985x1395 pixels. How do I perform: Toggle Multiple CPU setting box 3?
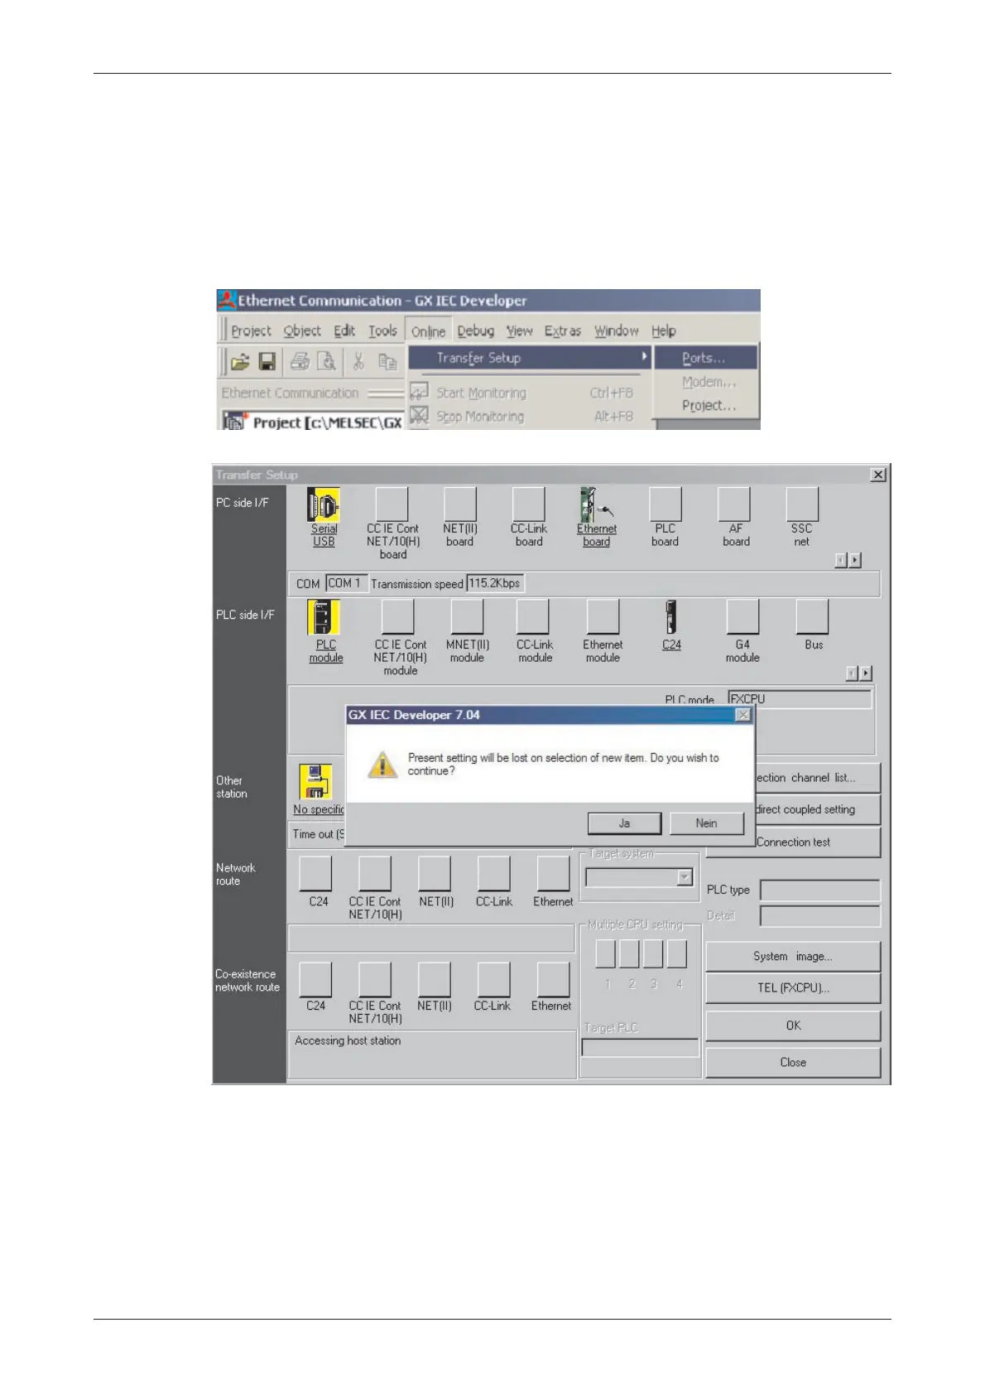tap(654, 954)
